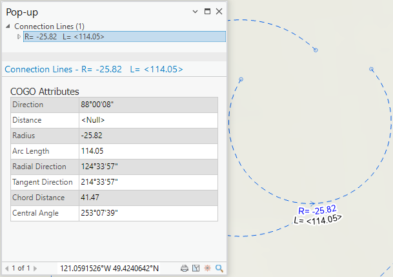Click the Central Angle field label
The height and width of the screenshot is (277, 393).
(35, 213)
